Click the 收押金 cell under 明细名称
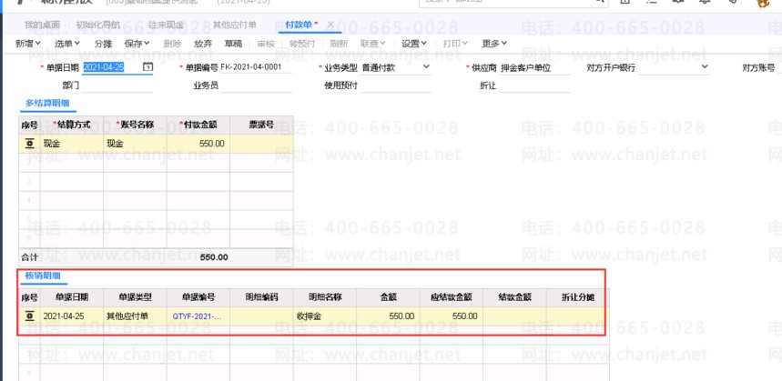Viewport: 782px width, 381px height. click(325, 316)
